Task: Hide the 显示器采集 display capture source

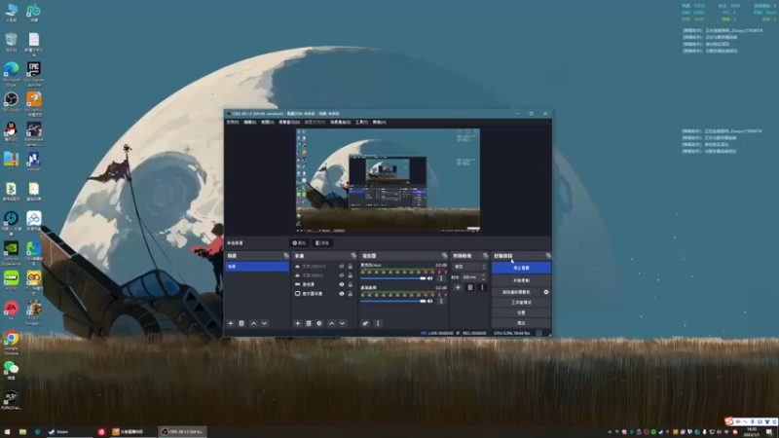Action: coord(342,294)
